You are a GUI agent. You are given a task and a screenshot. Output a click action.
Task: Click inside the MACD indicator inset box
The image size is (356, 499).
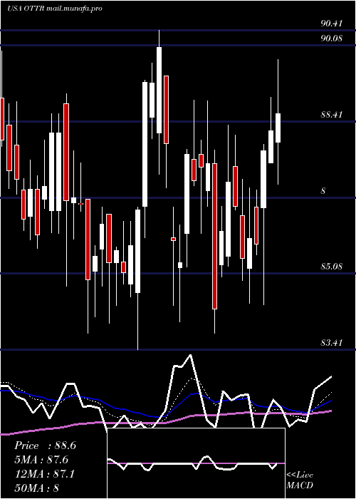[x=196, y=463]
